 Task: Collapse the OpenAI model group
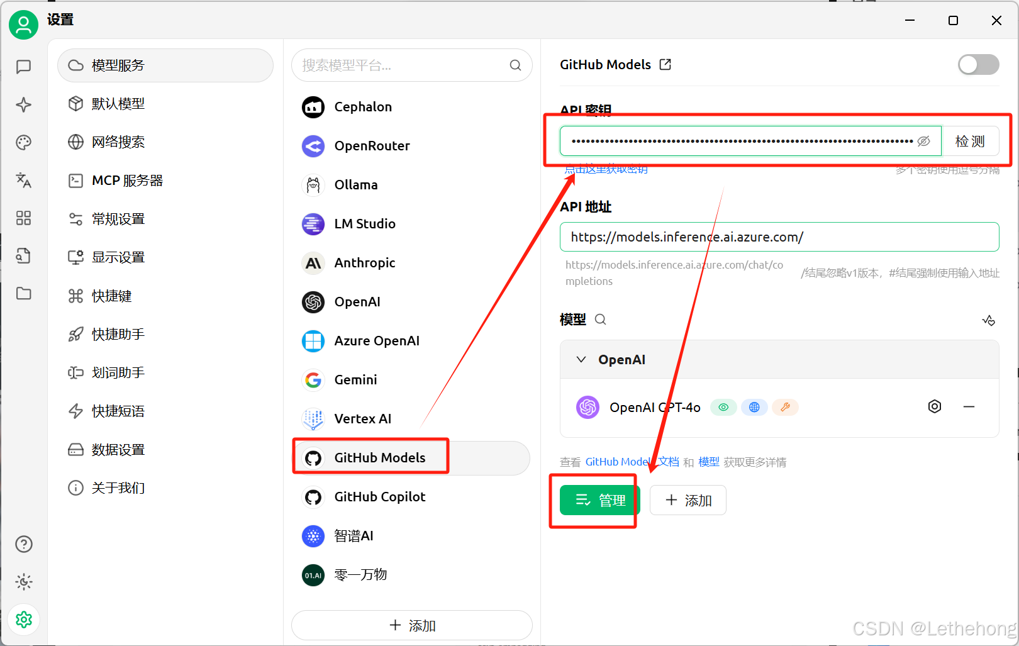click(x=581, y=360)
